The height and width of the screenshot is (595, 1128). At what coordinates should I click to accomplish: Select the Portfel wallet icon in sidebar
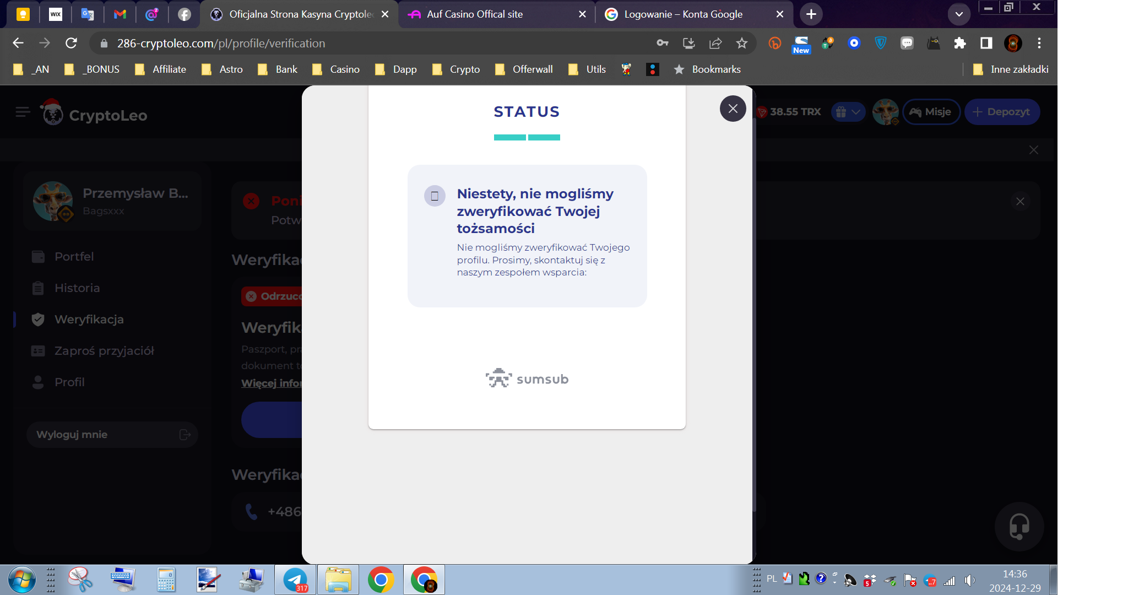(x=37, y=256)
